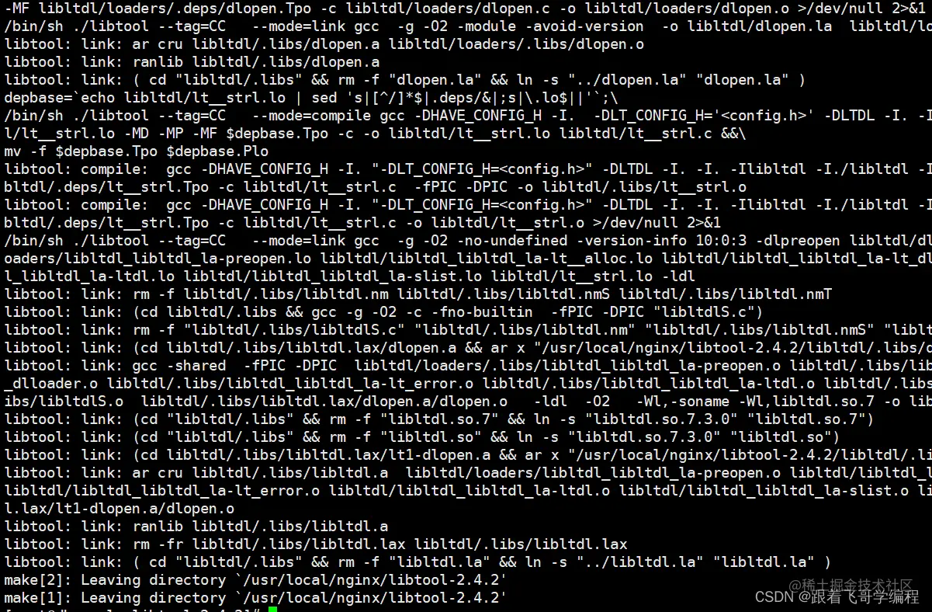Screen dimensions: 932x612
Task: Click the ranlib libltdl.a output line
Action: (196, 527)
